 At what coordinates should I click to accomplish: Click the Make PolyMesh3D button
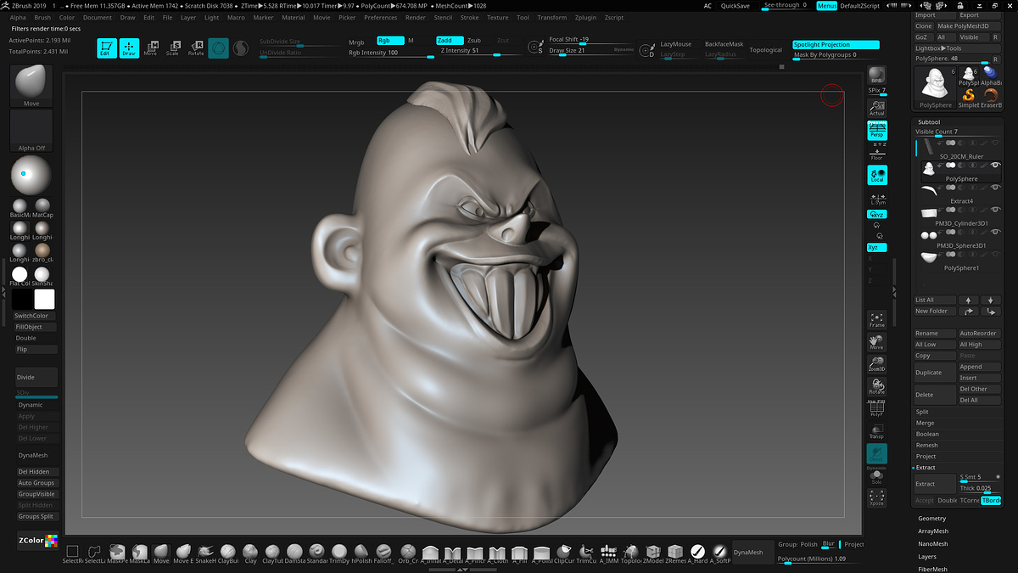[x=968, y=26]
